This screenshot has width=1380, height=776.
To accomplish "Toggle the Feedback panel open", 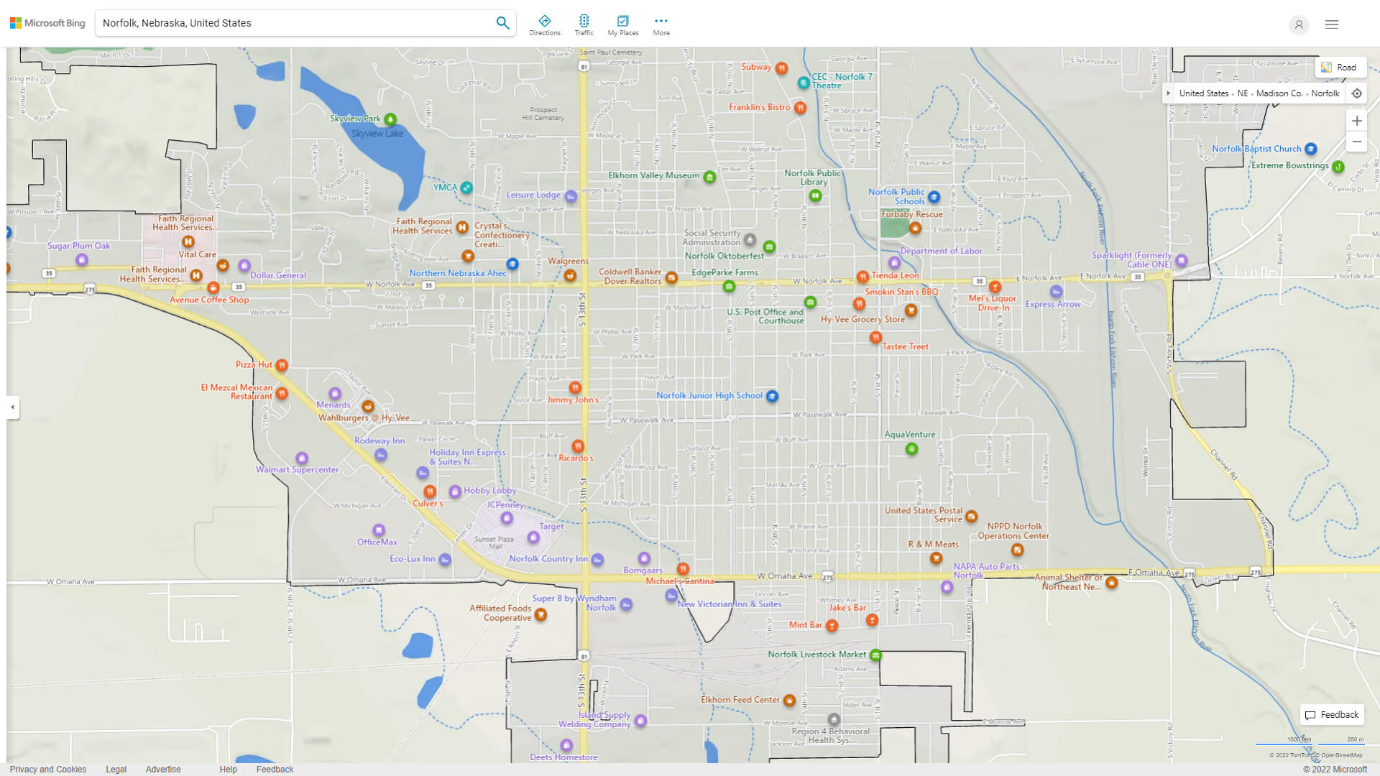I will [x=1332, y=714].
